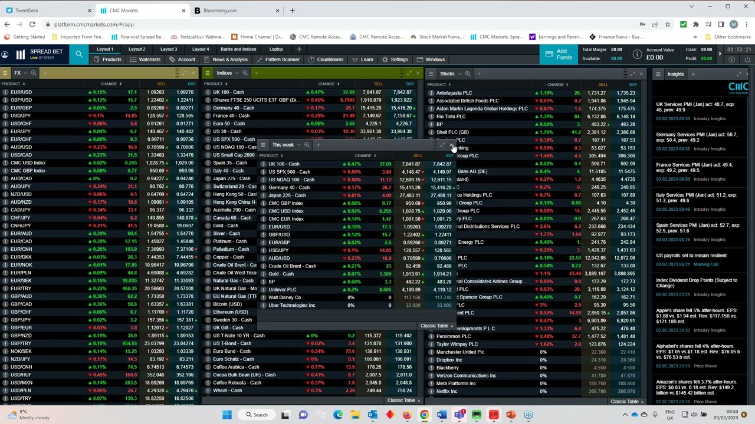Open the Countdowns menu
Viewport: 755px width, 424px height.
click(326, 59)
